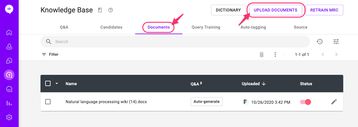This screenshot has width=358, height=127.
Task: Check the Natural language processing wiki checkbox
Action: click(x=48, y=102)
